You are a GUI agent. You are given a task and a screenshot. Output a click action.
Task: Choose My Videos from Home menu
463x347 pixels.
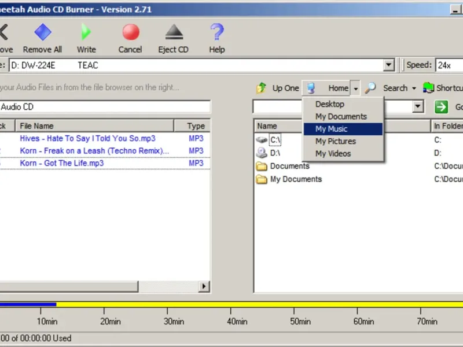point(343,154)
